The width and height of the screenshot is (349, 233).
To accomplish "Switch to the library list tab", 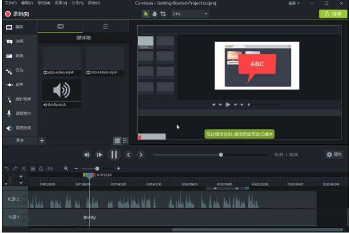I will pyautogui.click(x=106, y=27).
